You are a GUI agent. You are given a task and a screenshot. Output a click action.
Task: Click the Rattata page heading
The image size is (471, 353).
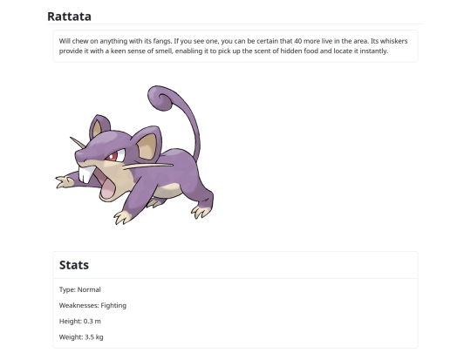[x=70, y=17]
